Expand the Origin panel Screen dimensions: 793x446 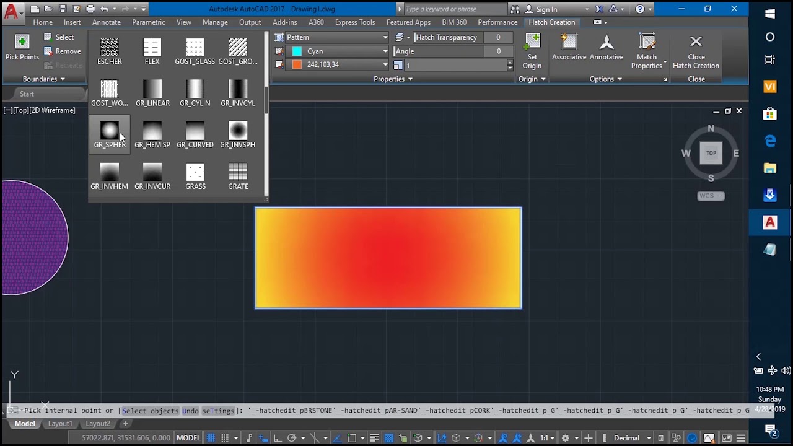point(532,79)
